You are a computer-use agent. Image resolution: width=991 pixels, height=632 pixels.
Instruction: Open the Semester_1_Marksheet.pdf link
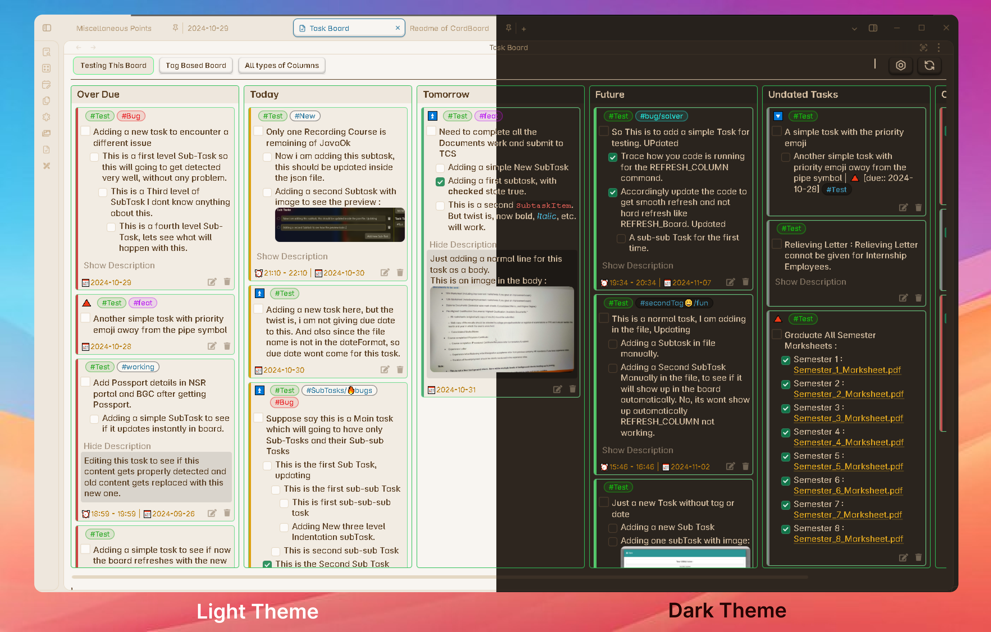(847, 370)
